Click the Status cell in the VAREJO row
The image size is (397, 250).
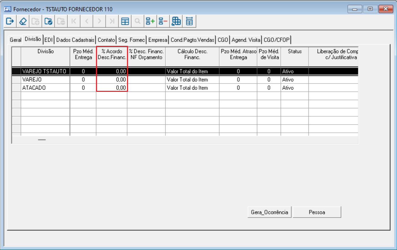tap(295, 80)
